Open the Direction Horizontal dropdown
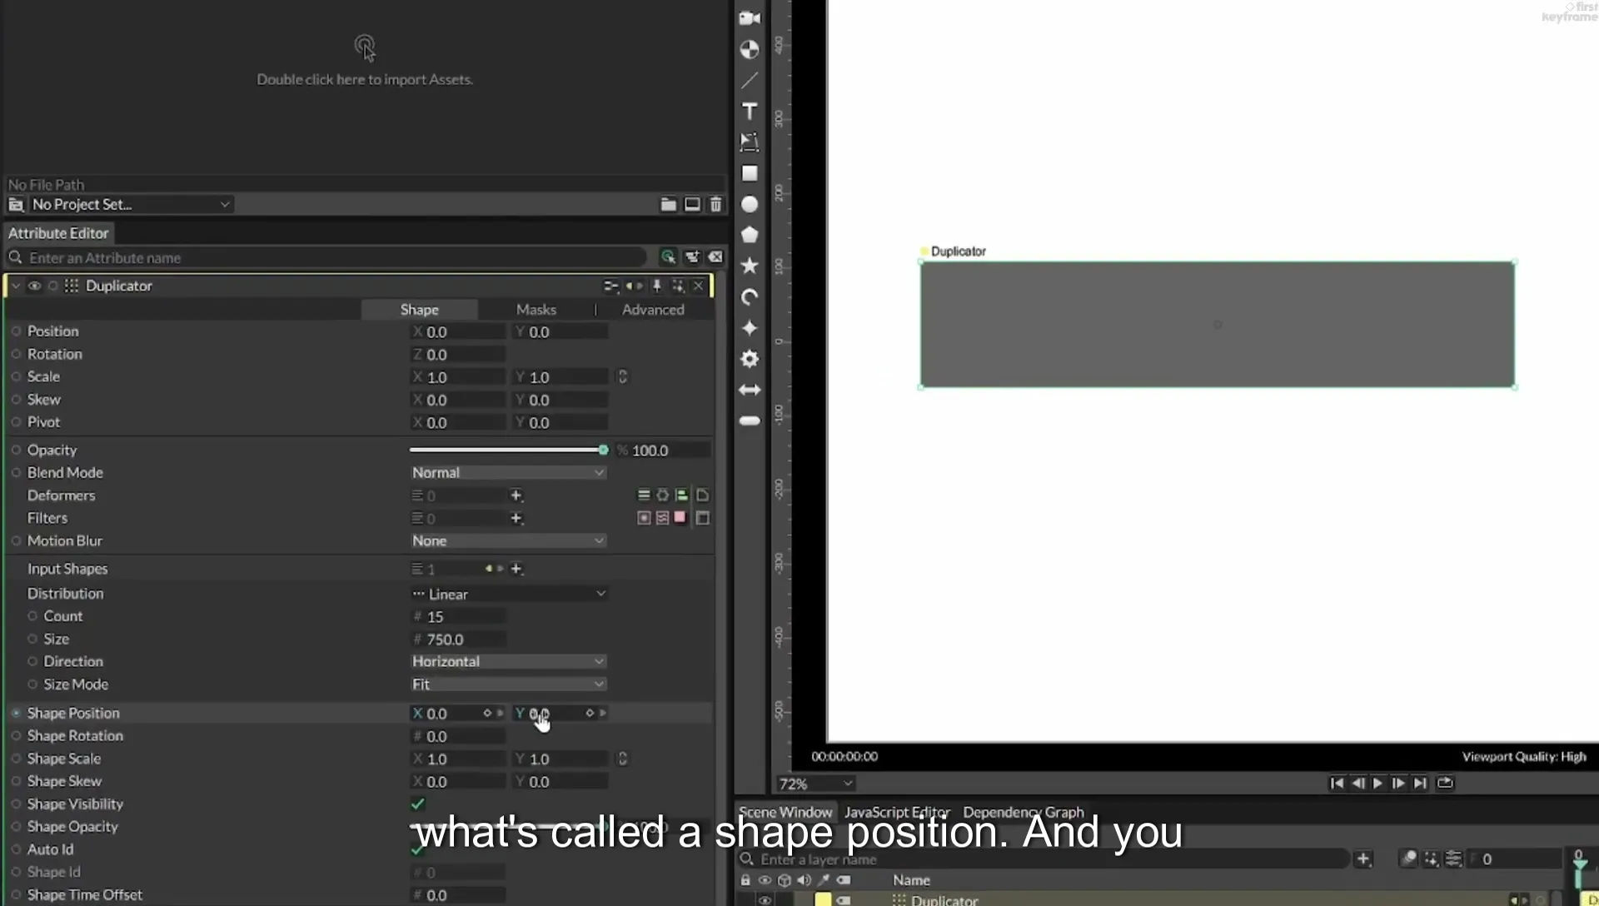This screenshot has width=1599, height=906. tap(508, 661)
